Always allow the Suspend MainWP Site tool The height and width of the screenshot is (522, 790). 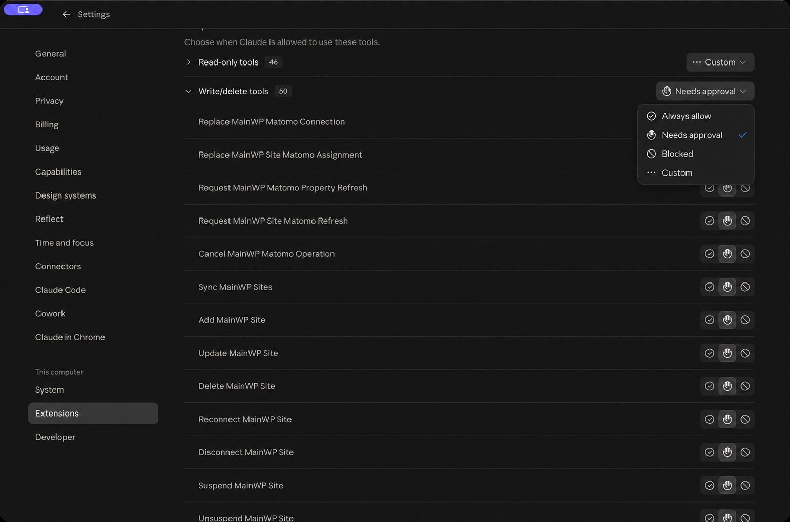pos(710,485)
